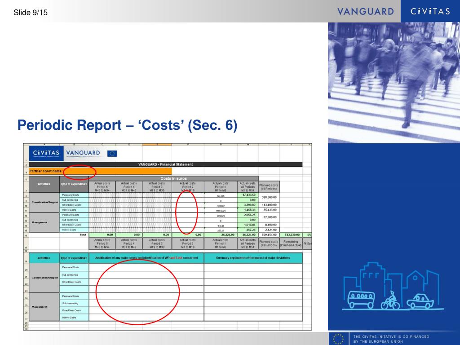Select the 22,200.00 planned cost cell
This screenshot has width=460, height=345.
269,217
